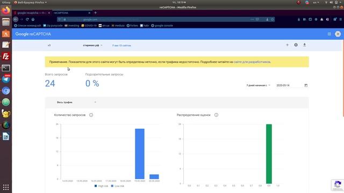The image size is (344, 193).
Task: Click the short blue bar in requests chart
Action: [154, 176]
